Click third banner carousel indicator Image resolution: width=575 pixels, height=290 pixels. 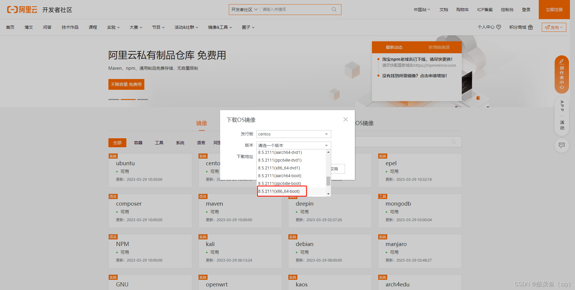[x=143, y=99]
